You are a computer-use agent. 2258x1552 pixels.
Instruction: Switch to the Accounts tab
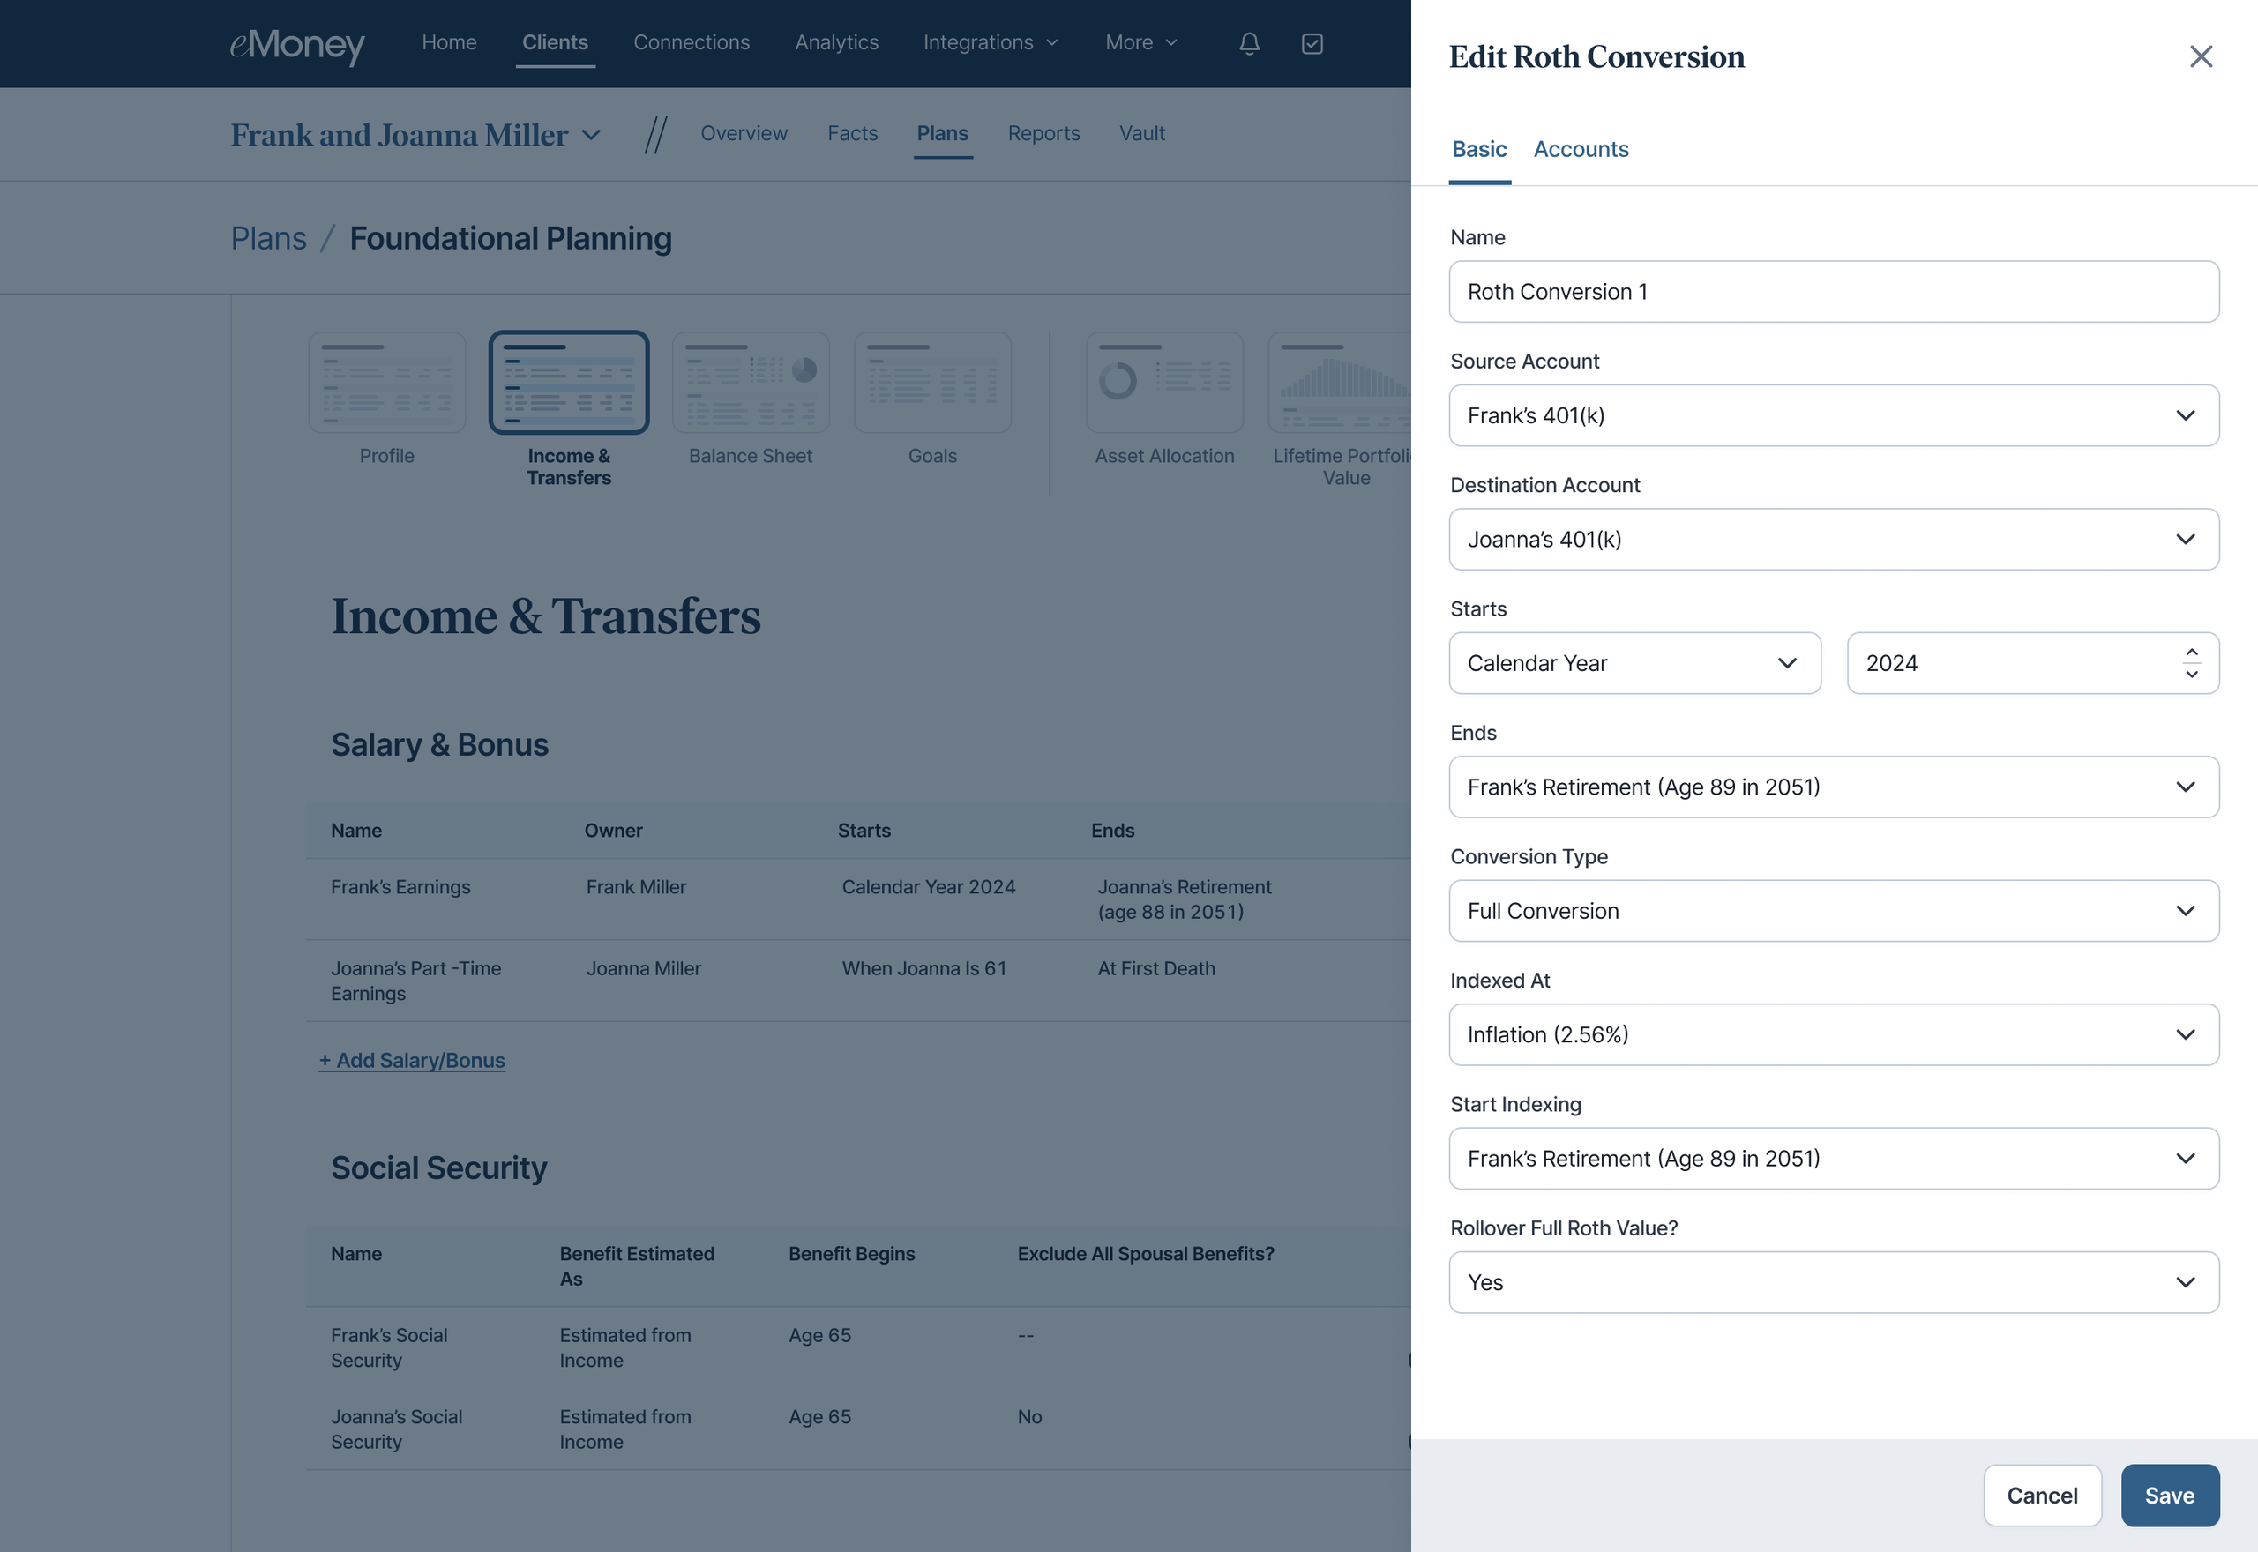tap(1581, 149)
